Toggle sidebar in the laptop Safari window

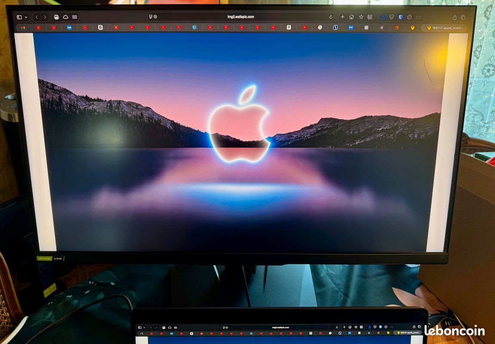(141, 328)
